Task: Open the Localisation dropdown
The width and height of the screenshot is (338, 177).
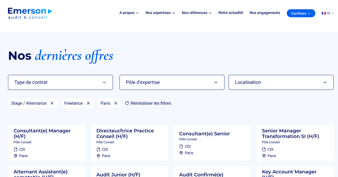Action: click(281, 82)
